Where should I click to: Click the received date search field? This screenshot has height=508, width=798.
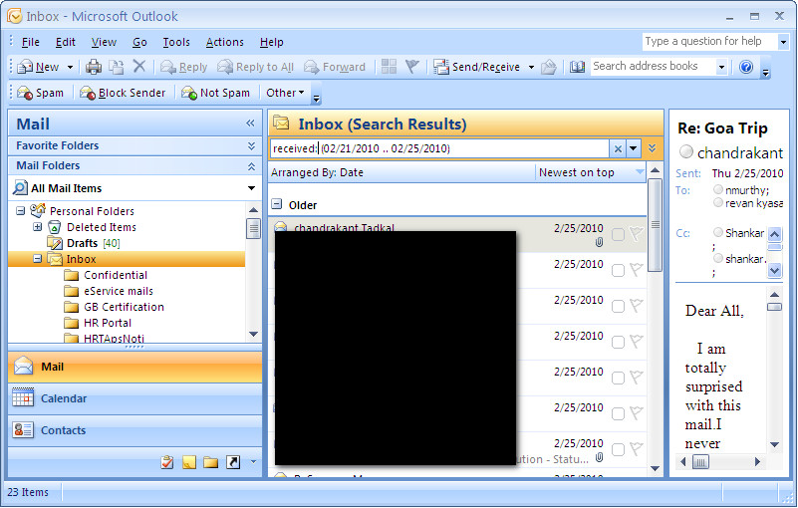click(x=439, y=148)
